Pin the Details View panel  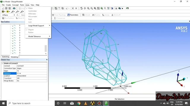coord(47,59)
